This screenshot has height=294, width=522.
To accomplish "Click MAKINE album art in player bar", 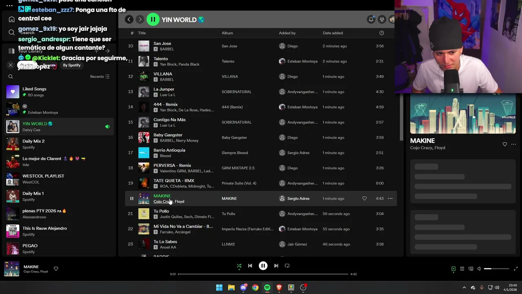I will (x=11, y=269).
